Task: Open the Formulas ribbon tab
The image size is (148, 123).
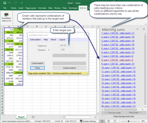Action: pyautogui.click(x=42, y=8)
